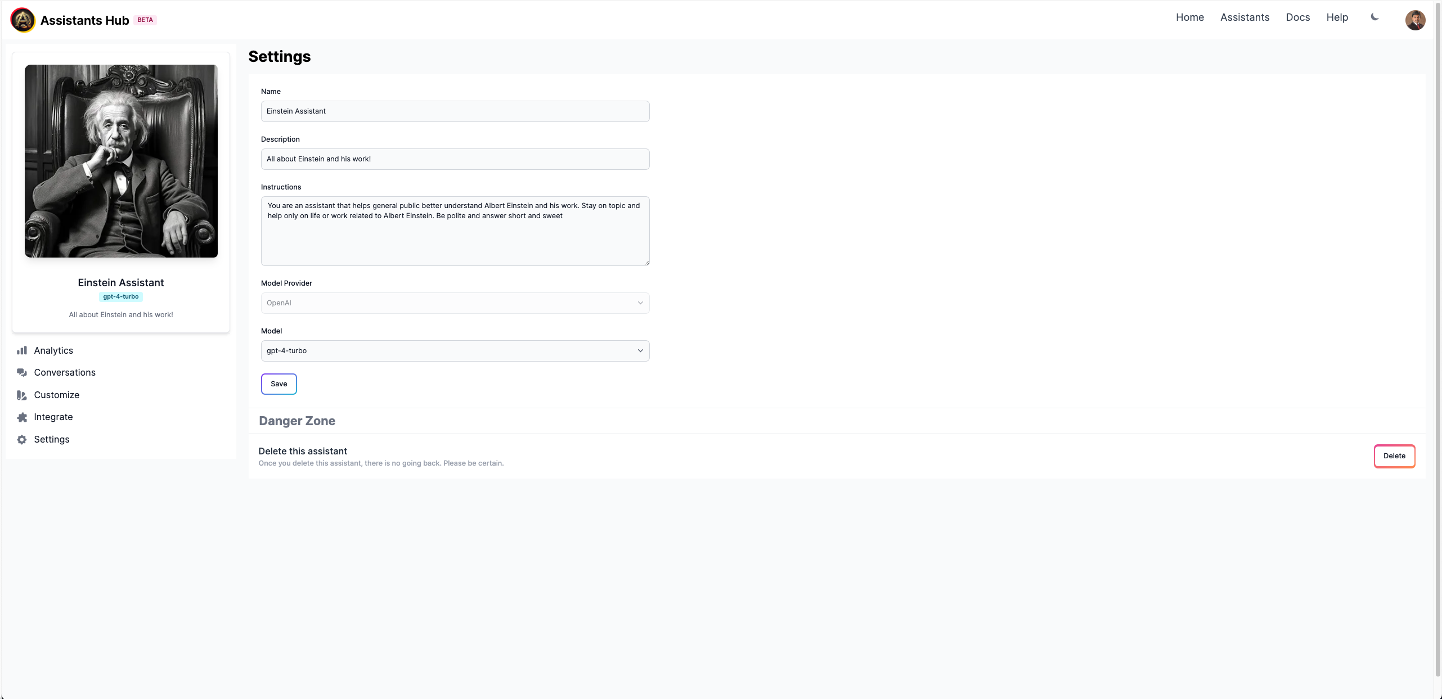Click into the Name input field
Image resolution: width=1442 pixels, height=699 pixels.
[455, 111]
